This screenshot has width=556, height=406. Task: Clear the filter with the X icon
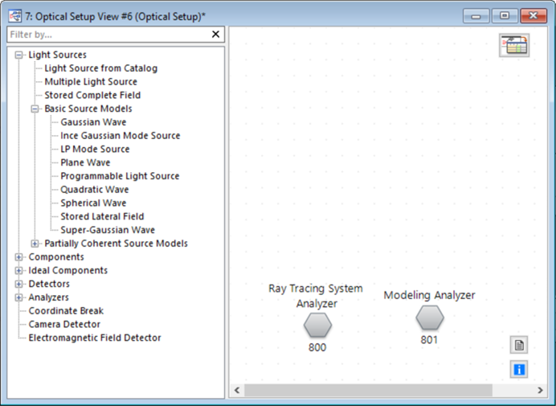pos(215,35)
